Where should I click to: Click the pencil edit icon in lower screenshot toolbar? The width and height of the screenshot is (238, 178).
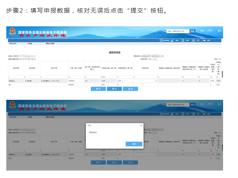172,114
